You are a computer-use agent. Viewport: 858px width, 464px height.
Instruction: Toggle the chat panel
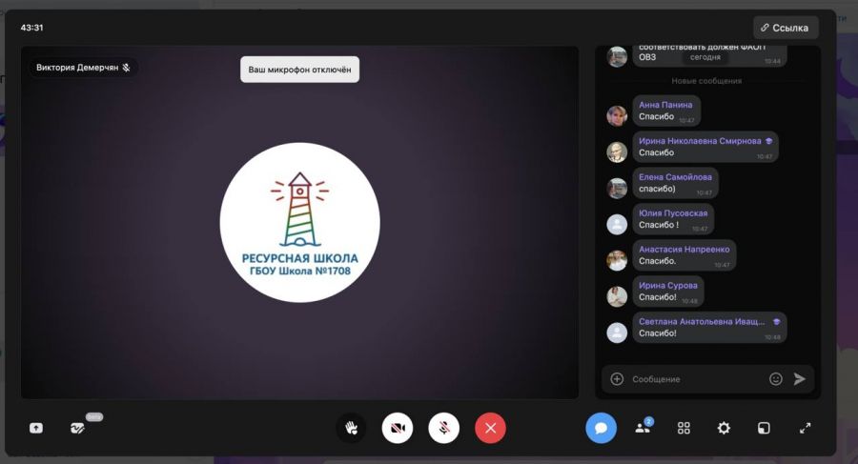point(601,428)
